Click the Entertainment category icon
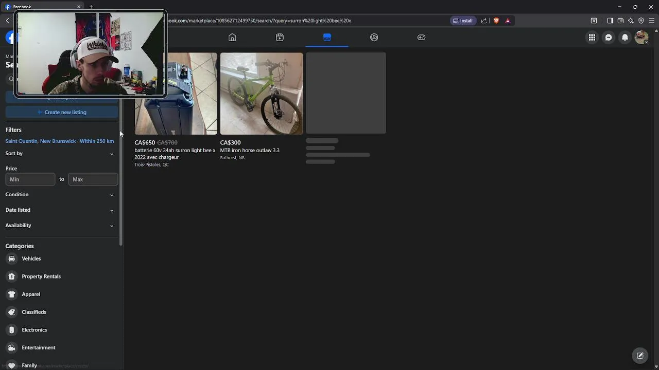The image size is (659, 370). click(12, 347)
